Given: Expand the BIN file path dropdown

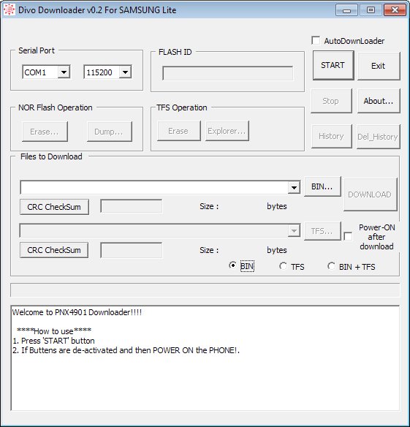Looking at the screenshot, I should [x=294, y=187].
